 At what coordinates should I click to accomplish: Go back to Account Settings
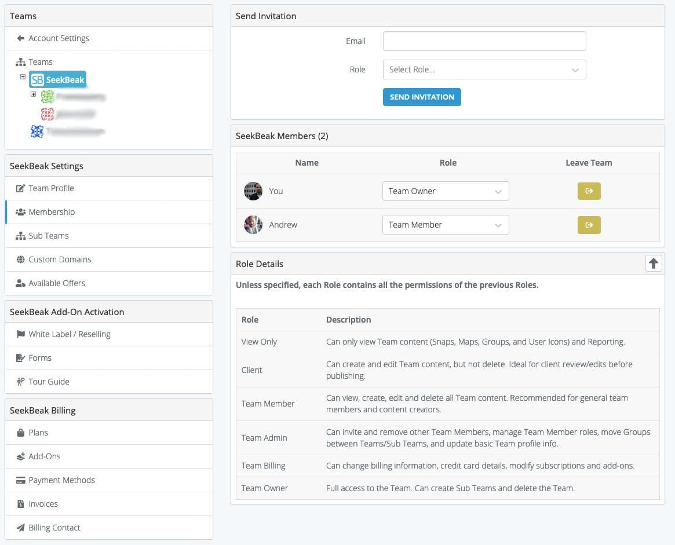[59, 38]
